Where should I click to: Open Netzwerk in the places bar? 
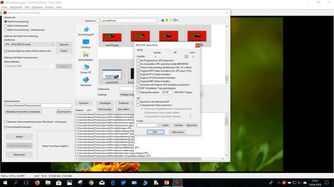pyautogui.click(x=86, y=82)
